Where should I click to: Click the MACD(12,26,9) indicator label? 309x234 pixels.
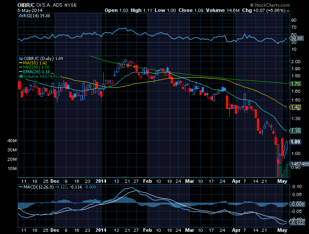pyautogui.click(x=38, y=187)
